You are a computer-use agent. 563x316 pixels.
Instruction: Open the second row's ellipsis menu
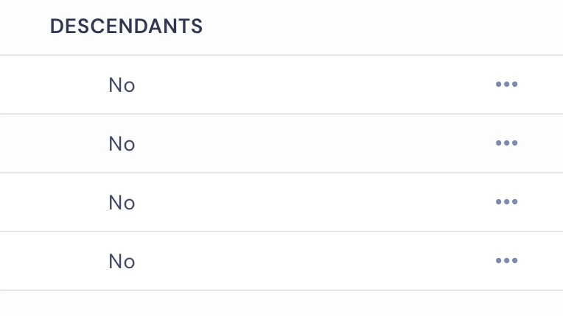tap(506, 143)
